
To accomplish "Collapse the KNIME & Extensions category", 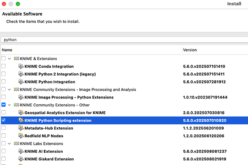I will (9, 59).
